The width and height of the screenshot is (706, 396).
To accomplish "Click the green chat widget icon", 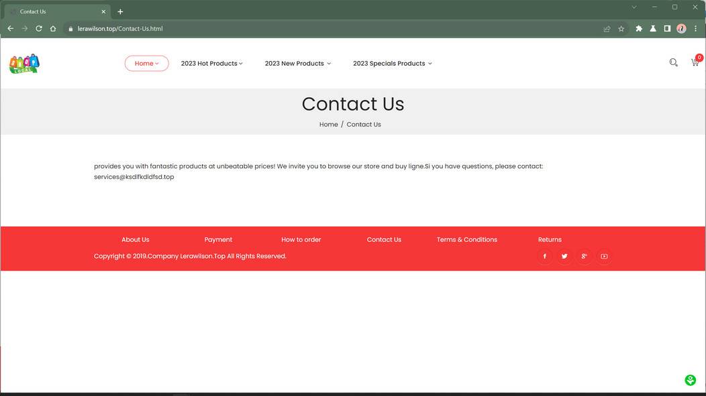I will point(691,381).
